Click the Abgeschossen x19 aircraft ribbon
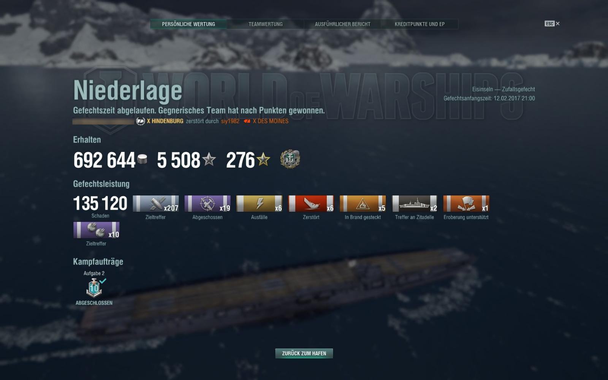 coord(207,204)
